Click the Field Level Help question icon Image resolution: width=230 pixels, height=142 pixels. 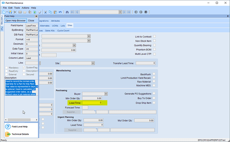pyautogui.click(x=8, y=127)
